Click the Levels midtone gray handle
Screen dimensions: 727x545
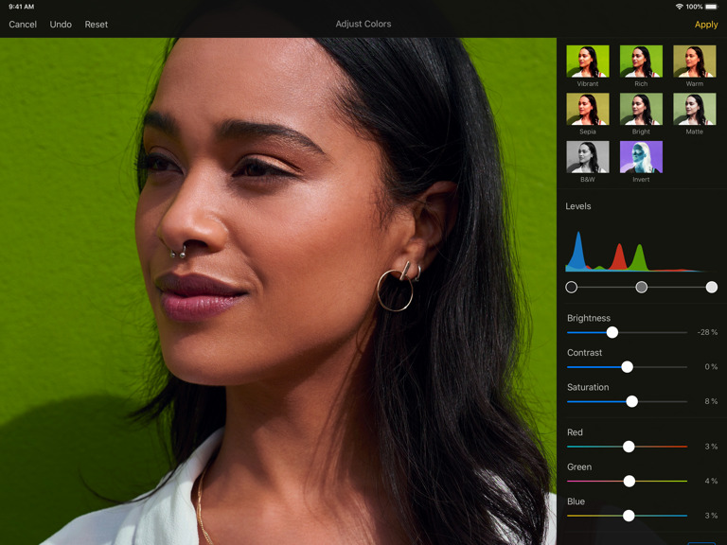(x=642, y=287)
